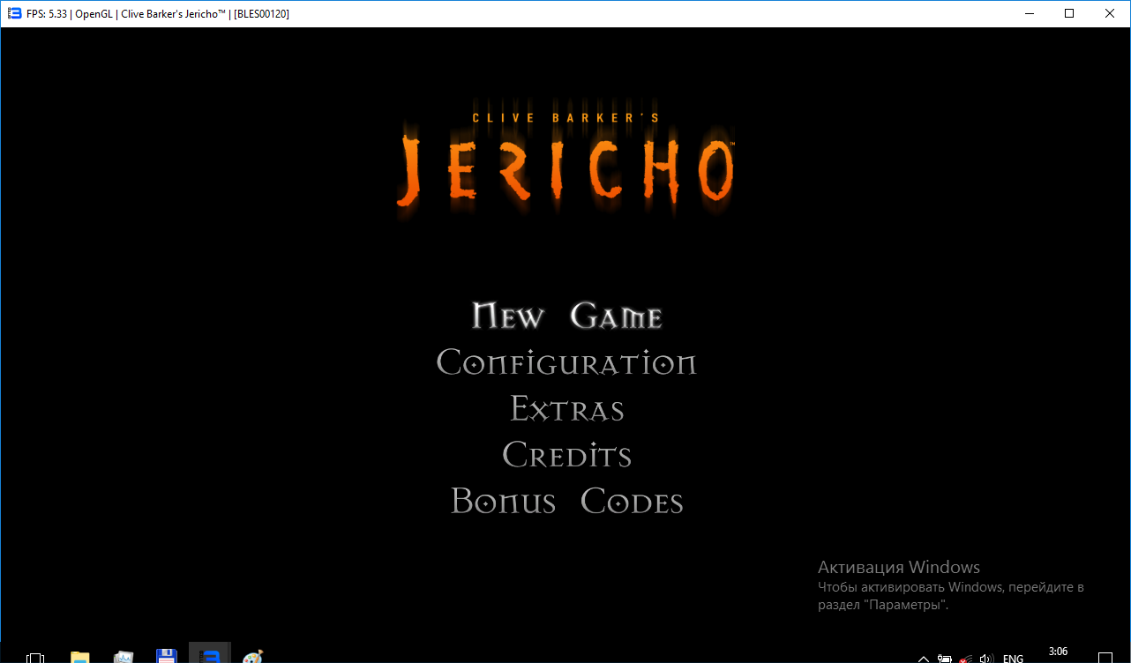This screenshot has height=663, width=1131.
Task: Open File Explorer from the taskbar
Action: tap(80, 657)
